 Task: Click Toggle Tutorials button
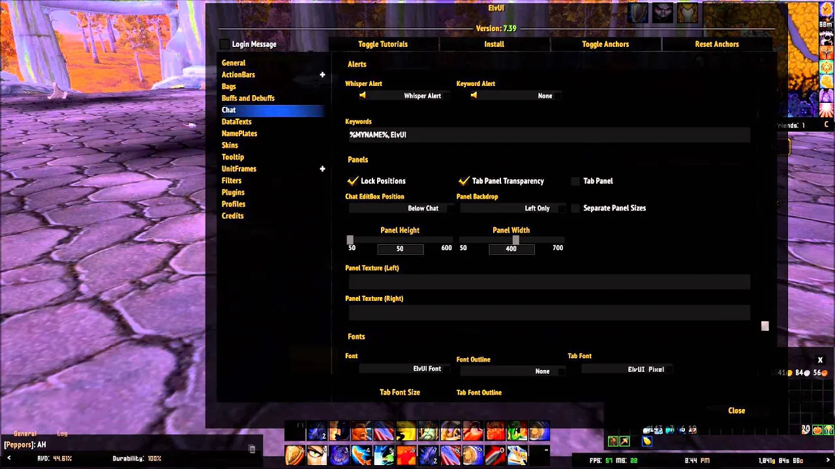coord(383,44)
